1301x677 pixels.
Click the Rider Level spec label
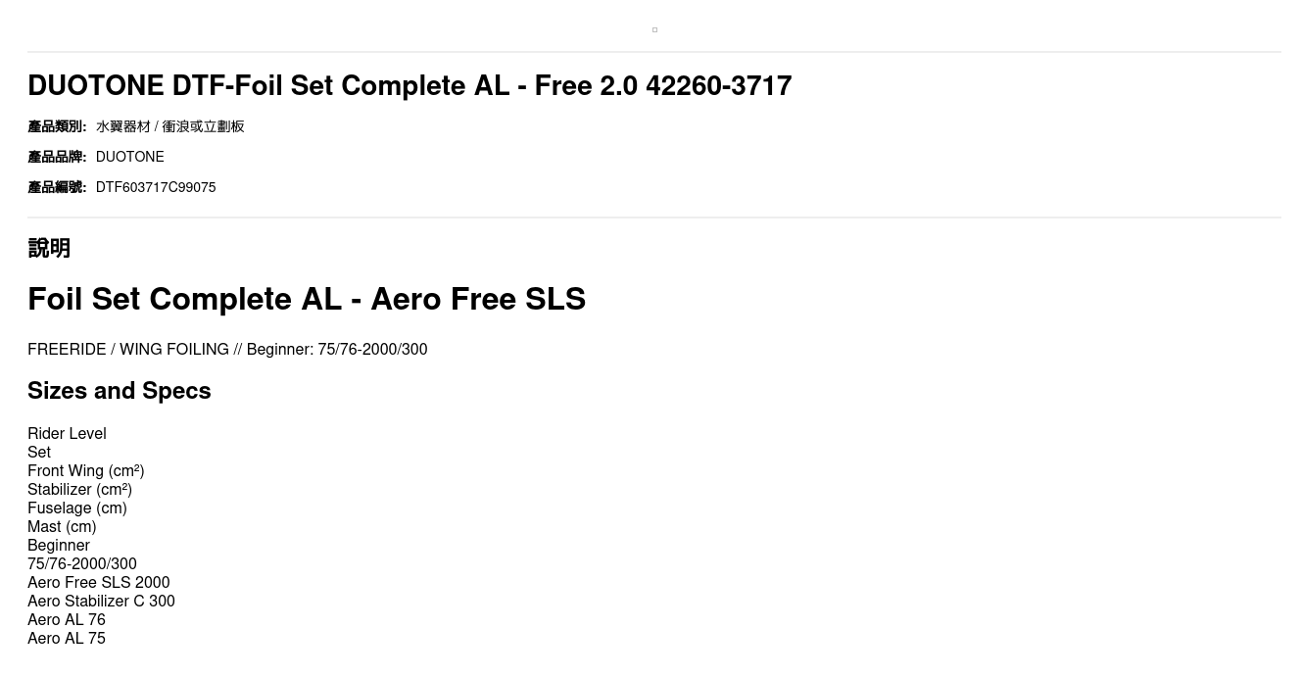tap(67, 434)
